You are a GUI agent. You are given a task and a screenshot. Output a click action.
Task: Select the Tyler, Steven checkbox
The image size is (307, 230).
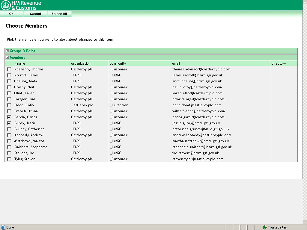[x=9, y=159]
